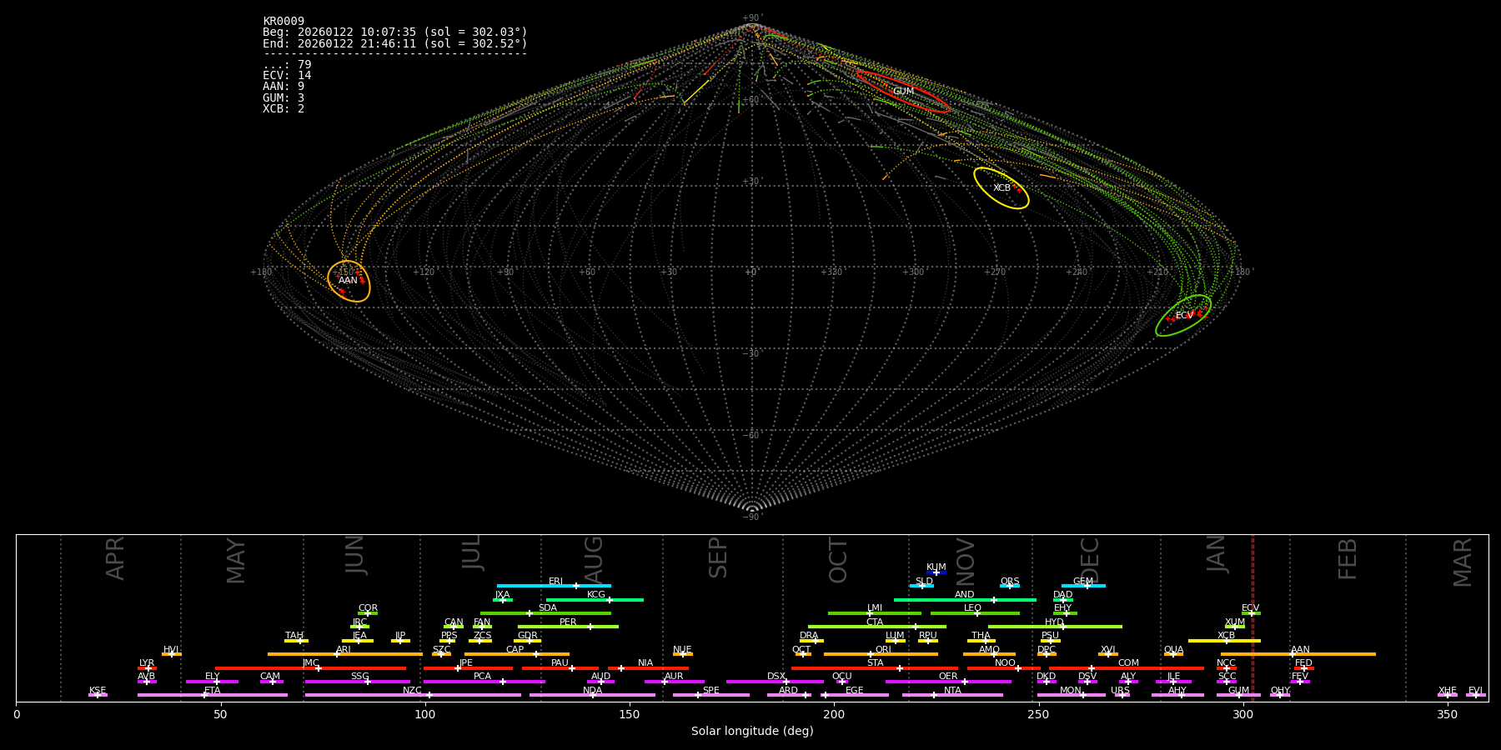The height and width of the screenshot is (750, 1501).
Task: Click the End: 20260122 21:46:11 line
Action: 395,43
